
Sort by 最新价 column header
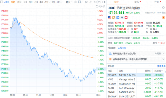pos(148,71)
